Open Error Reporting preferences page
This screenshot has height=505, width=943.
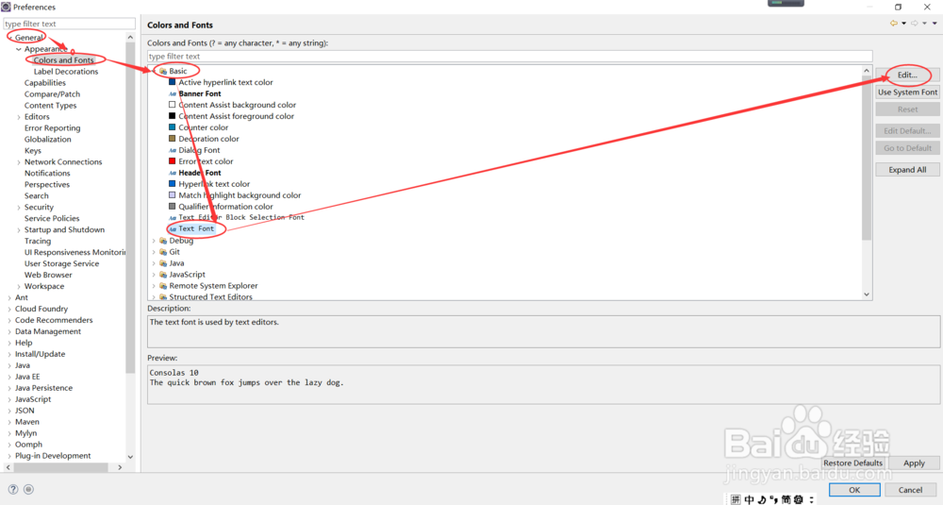[x=52, y=127]
